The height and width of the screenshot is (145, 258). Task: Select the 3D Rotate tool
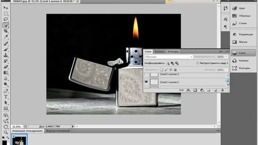coord(6,115)
